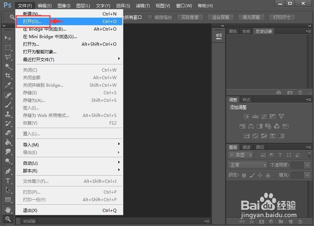The height and width of the screenshot is (226, 314).
Task: Click the Color Balance adjustment icon
Action: click(251, 126)
